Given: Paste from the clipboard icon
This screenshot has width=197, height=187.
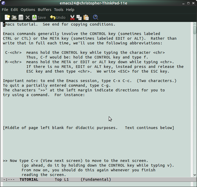Looking at the screenshot, I should click(86, 17).
